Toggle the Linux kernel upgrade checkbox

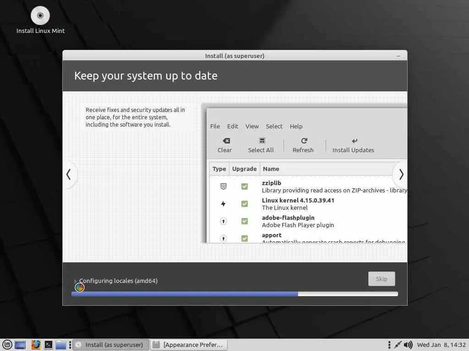[245, 204]
